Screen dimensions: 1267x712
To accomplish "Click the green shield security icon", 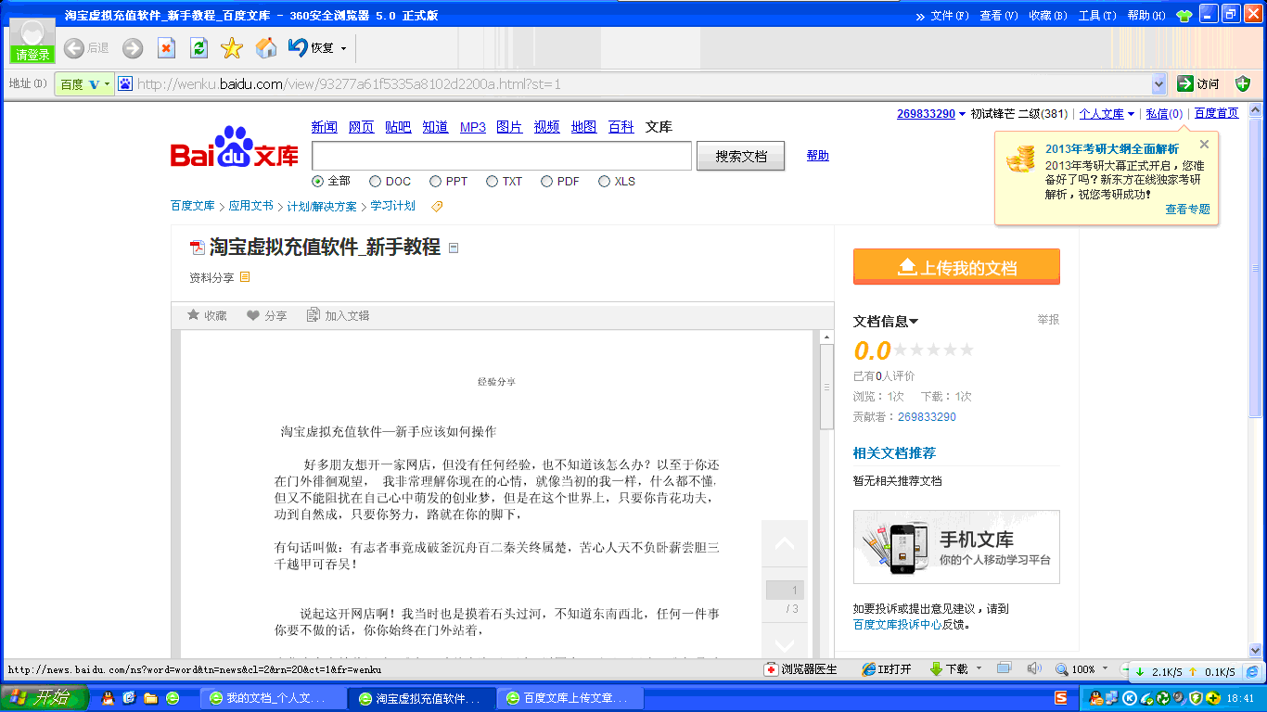I will point(1243,84).
